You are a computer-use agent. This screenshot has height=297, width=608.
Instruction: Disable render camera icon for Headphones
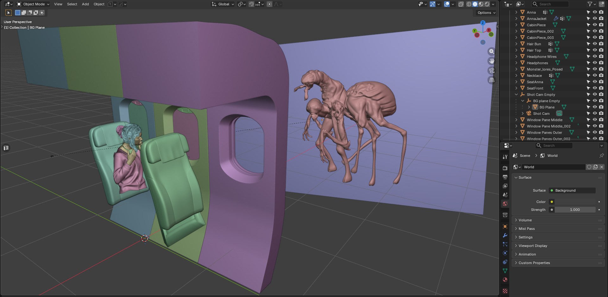pyautogui.click(x=601, y=63)
